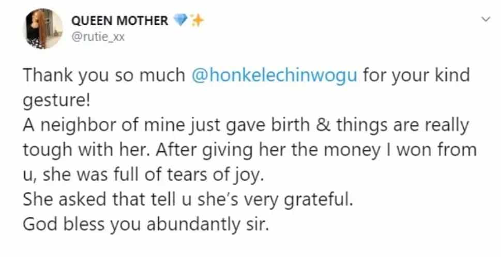Screen dimensions: 501x257
Task: Click the text "for your kind"
Action: [x=416, y=75]
